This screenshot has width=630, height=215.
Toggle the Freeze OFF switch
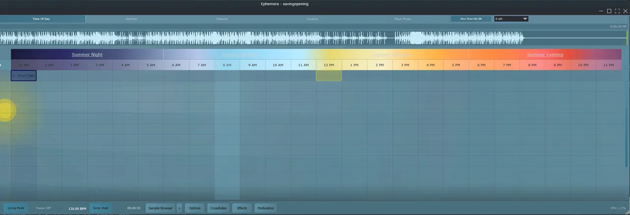click(44, 208)
